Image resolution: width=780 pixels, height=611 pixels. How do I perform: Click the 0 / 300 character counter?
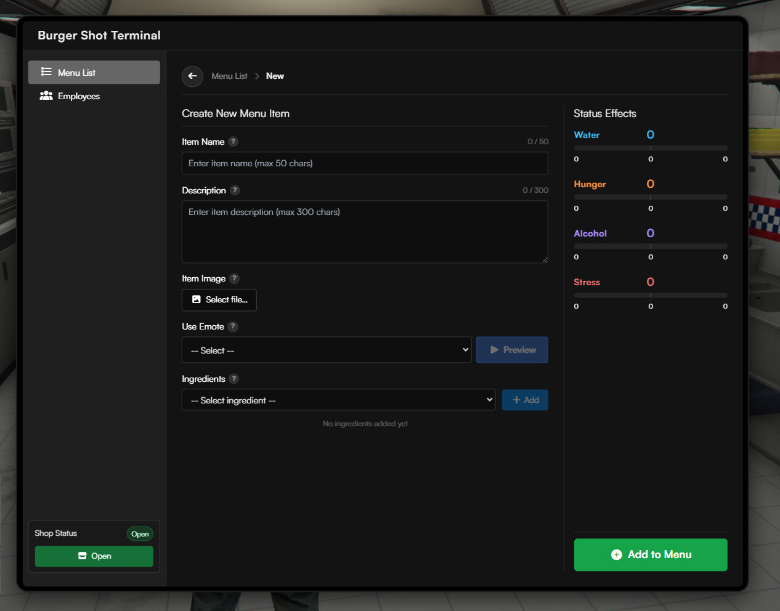pyautogui.click(x=535, y=190)
